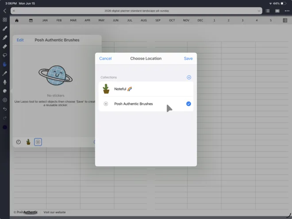Screen dimensions: 292x219
Task: Save the chosen location
Action: 188,58
